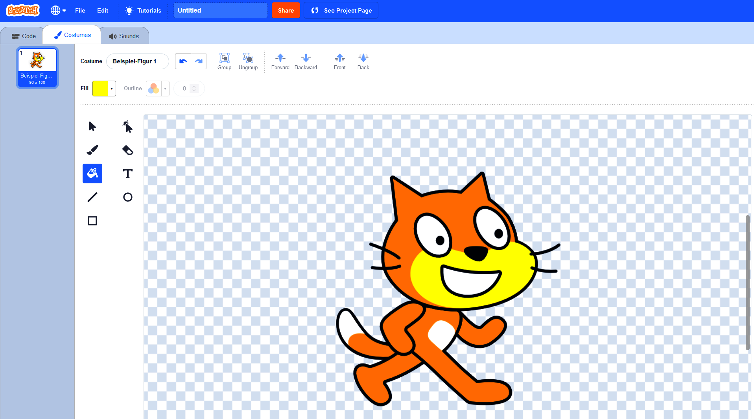754x419 pixels.
Task: Open See Project Page
Action: tap(341, 10)
